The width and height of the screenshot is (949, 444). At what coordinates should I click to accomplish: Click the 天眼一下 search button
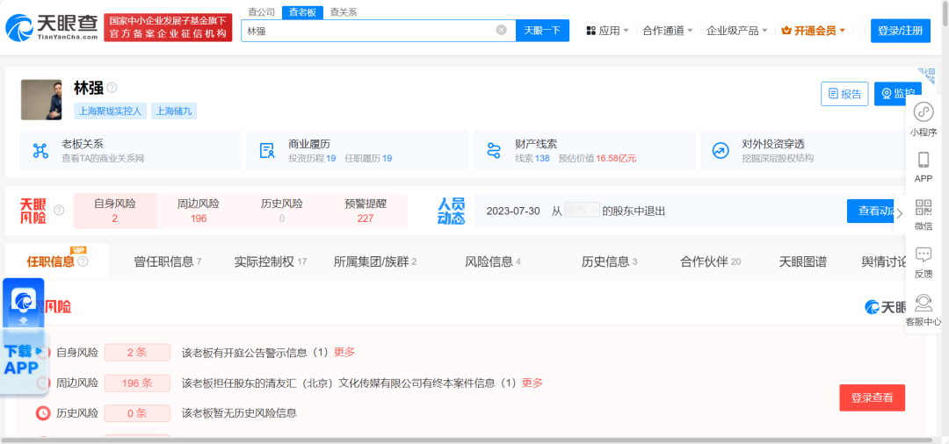pyautogui.click(x=542, y=31)
